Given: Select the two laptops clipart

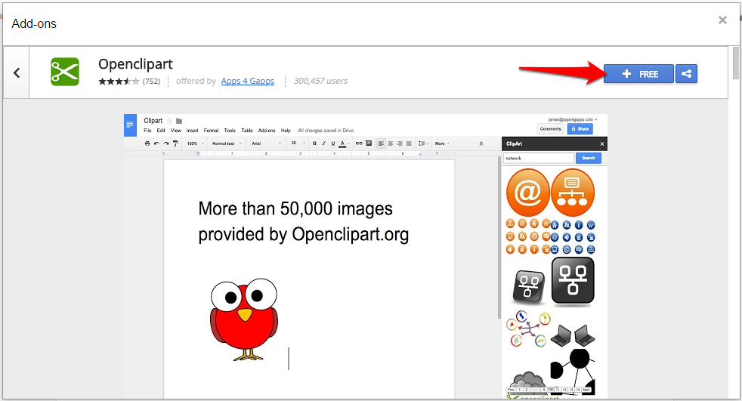Looking at the screenshot, I should pos(573,335).
